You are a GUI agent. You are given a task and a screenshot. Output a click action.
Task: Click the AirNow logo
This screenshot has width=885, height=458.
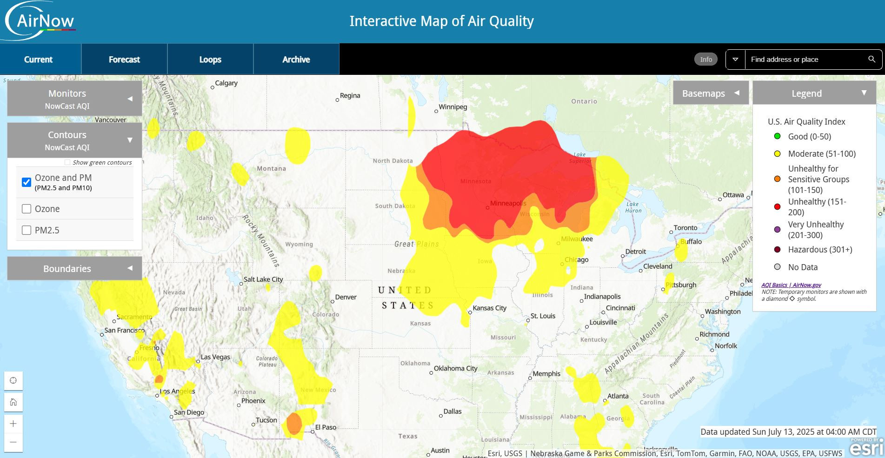pyautogui.click(x=41, y=21)
